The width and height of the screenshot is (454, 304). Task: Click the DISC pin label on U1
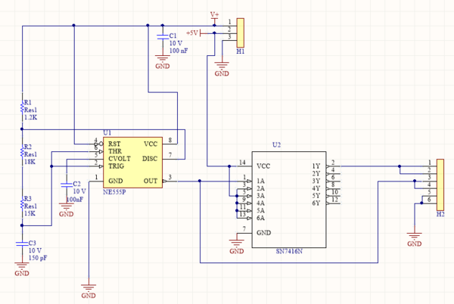click(x=150, y=158)
